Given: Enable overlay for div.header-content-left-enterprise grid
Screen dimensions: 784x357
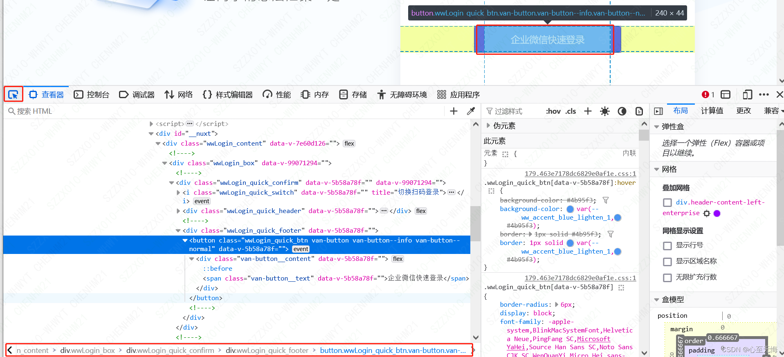Looking at the screenshot, I should (667, 202).
